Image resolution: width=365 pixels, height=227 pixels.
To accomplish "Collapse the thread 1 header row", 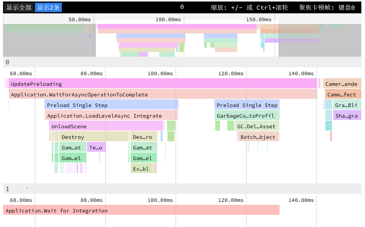I will (182, 189).
